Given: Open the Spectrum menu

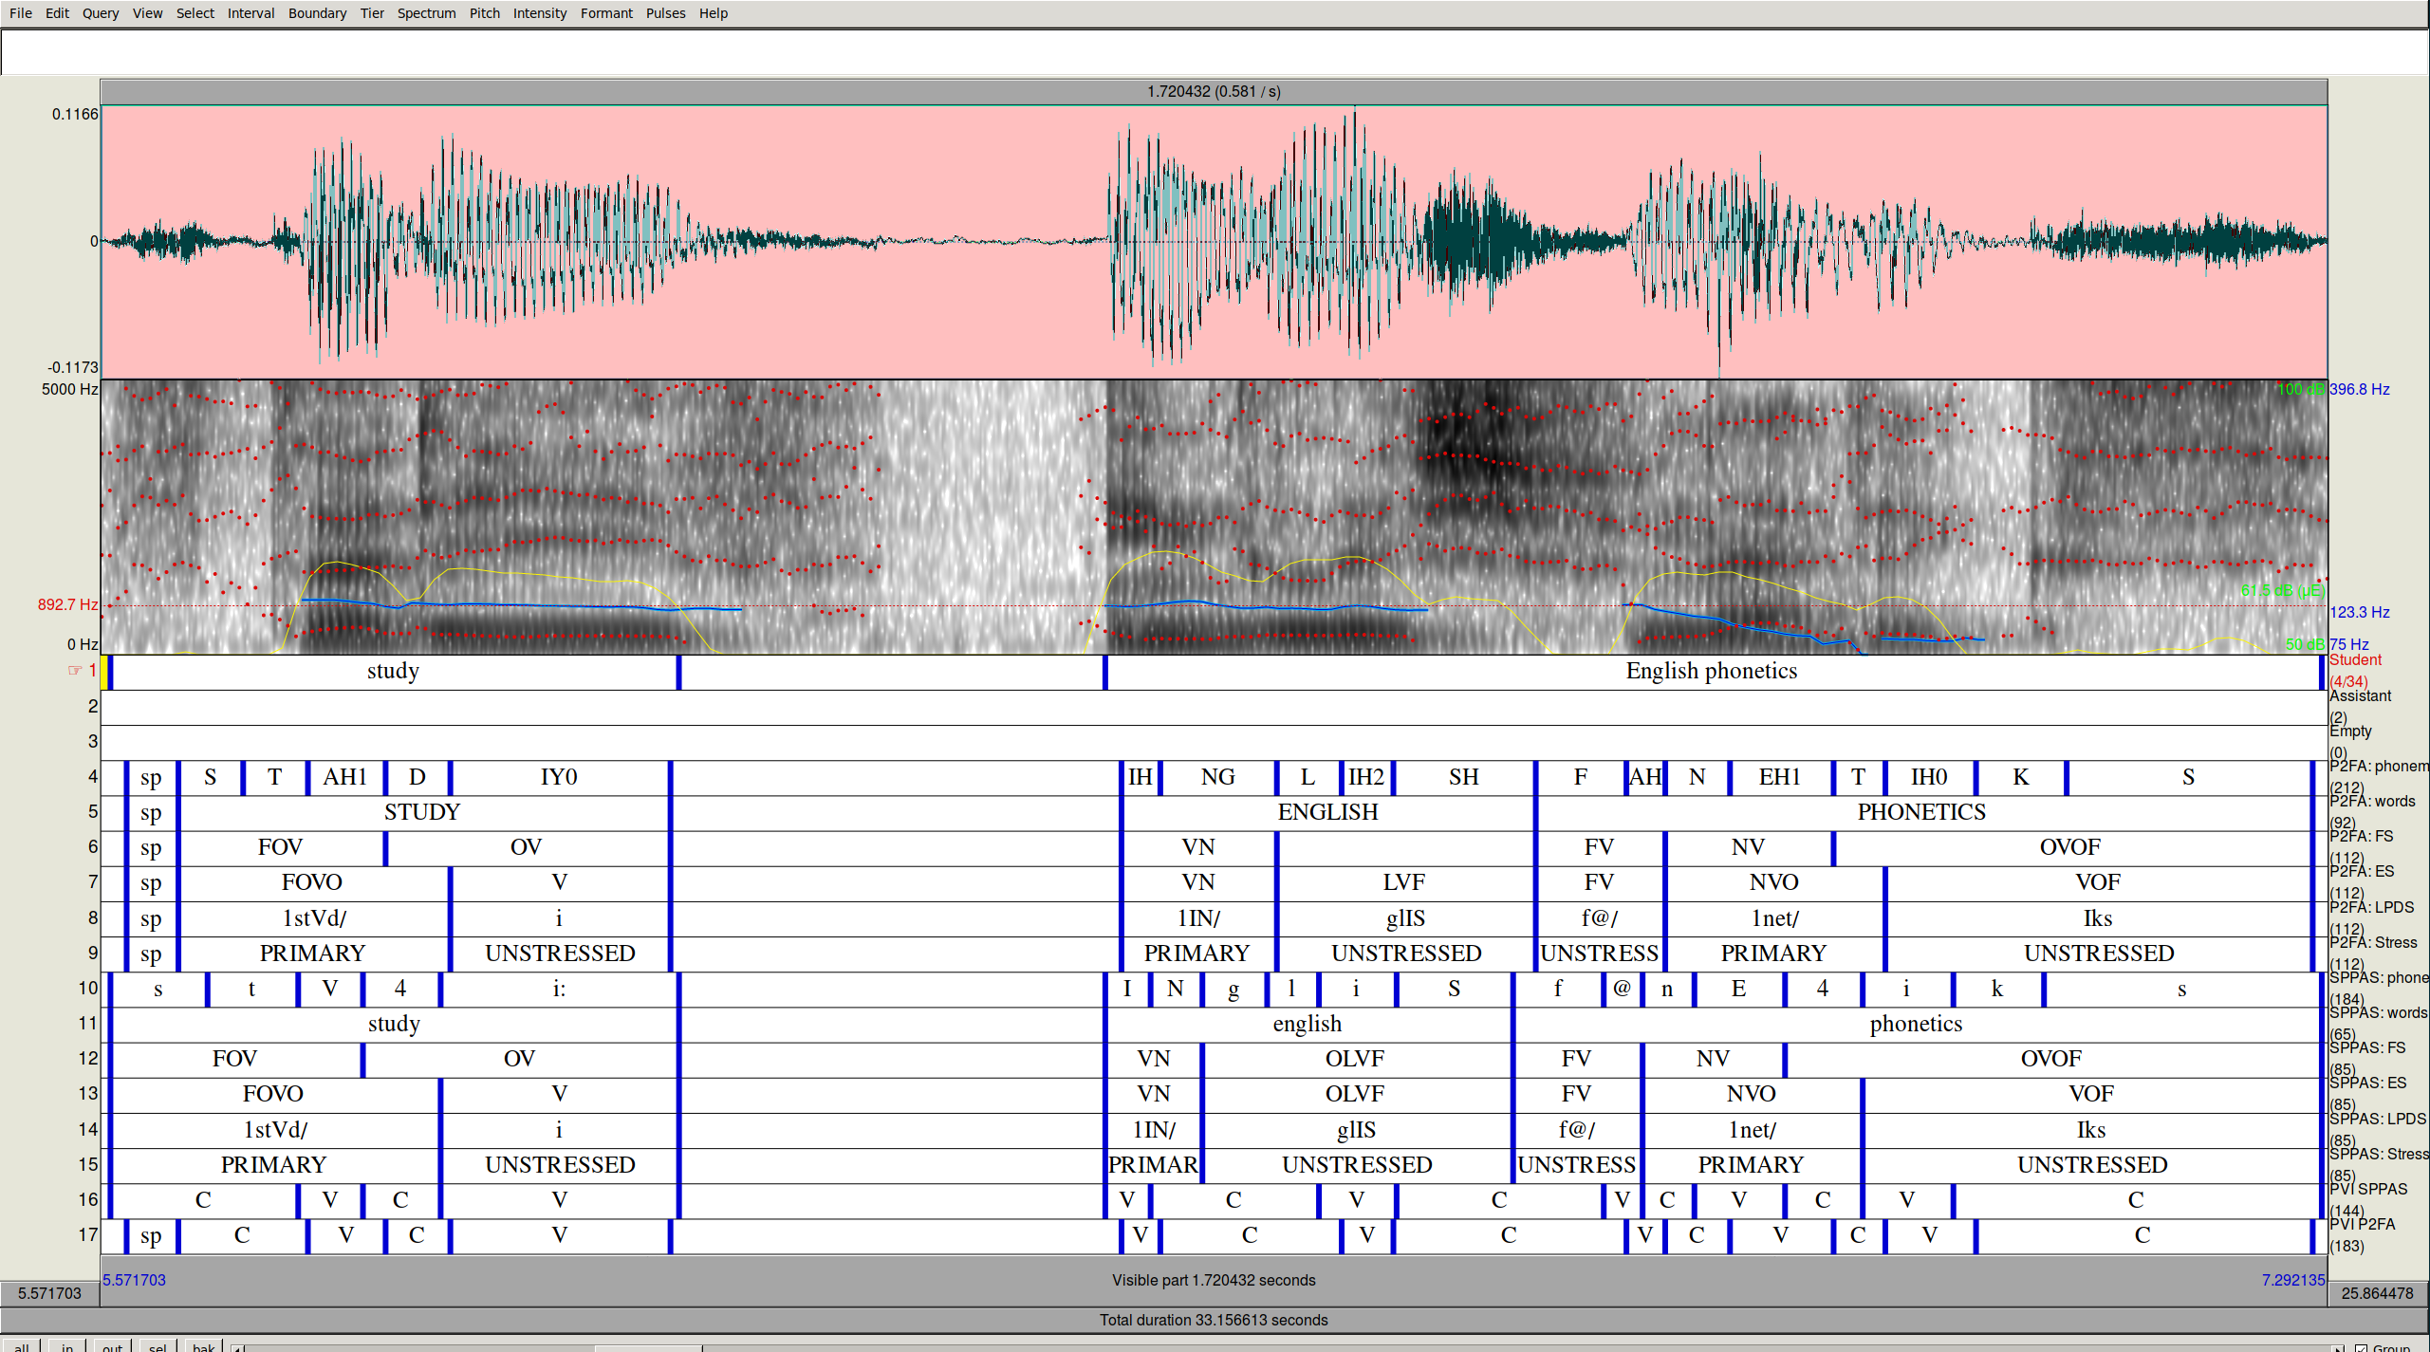Looking at the screenshot, I should point(426,13).
